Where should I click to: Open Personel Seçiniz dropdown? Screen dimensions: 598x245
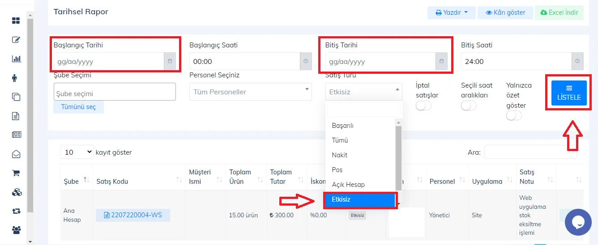pos(250,92)
